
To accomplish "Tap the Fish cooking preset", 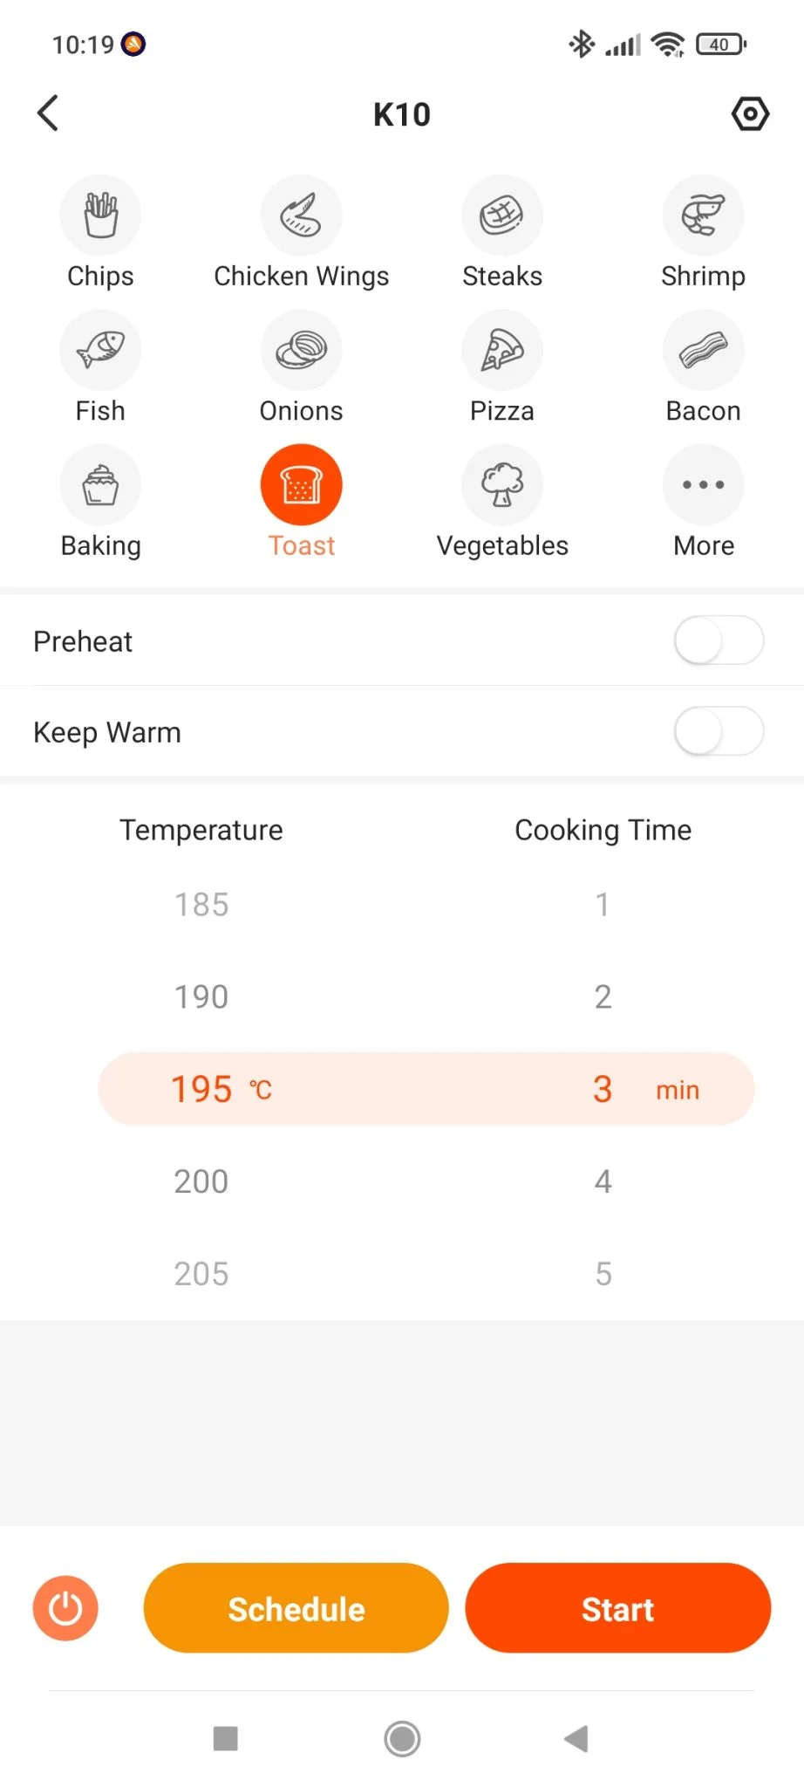I will coord(100,351).
